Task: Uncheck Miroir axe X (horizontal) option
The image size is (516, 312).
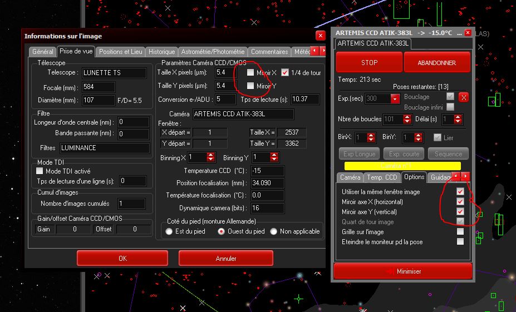Action: point(460,201)
